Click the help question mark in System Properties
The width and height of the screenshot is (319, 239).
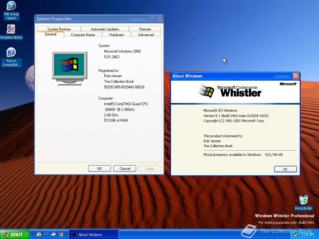(x=152, y=19)
